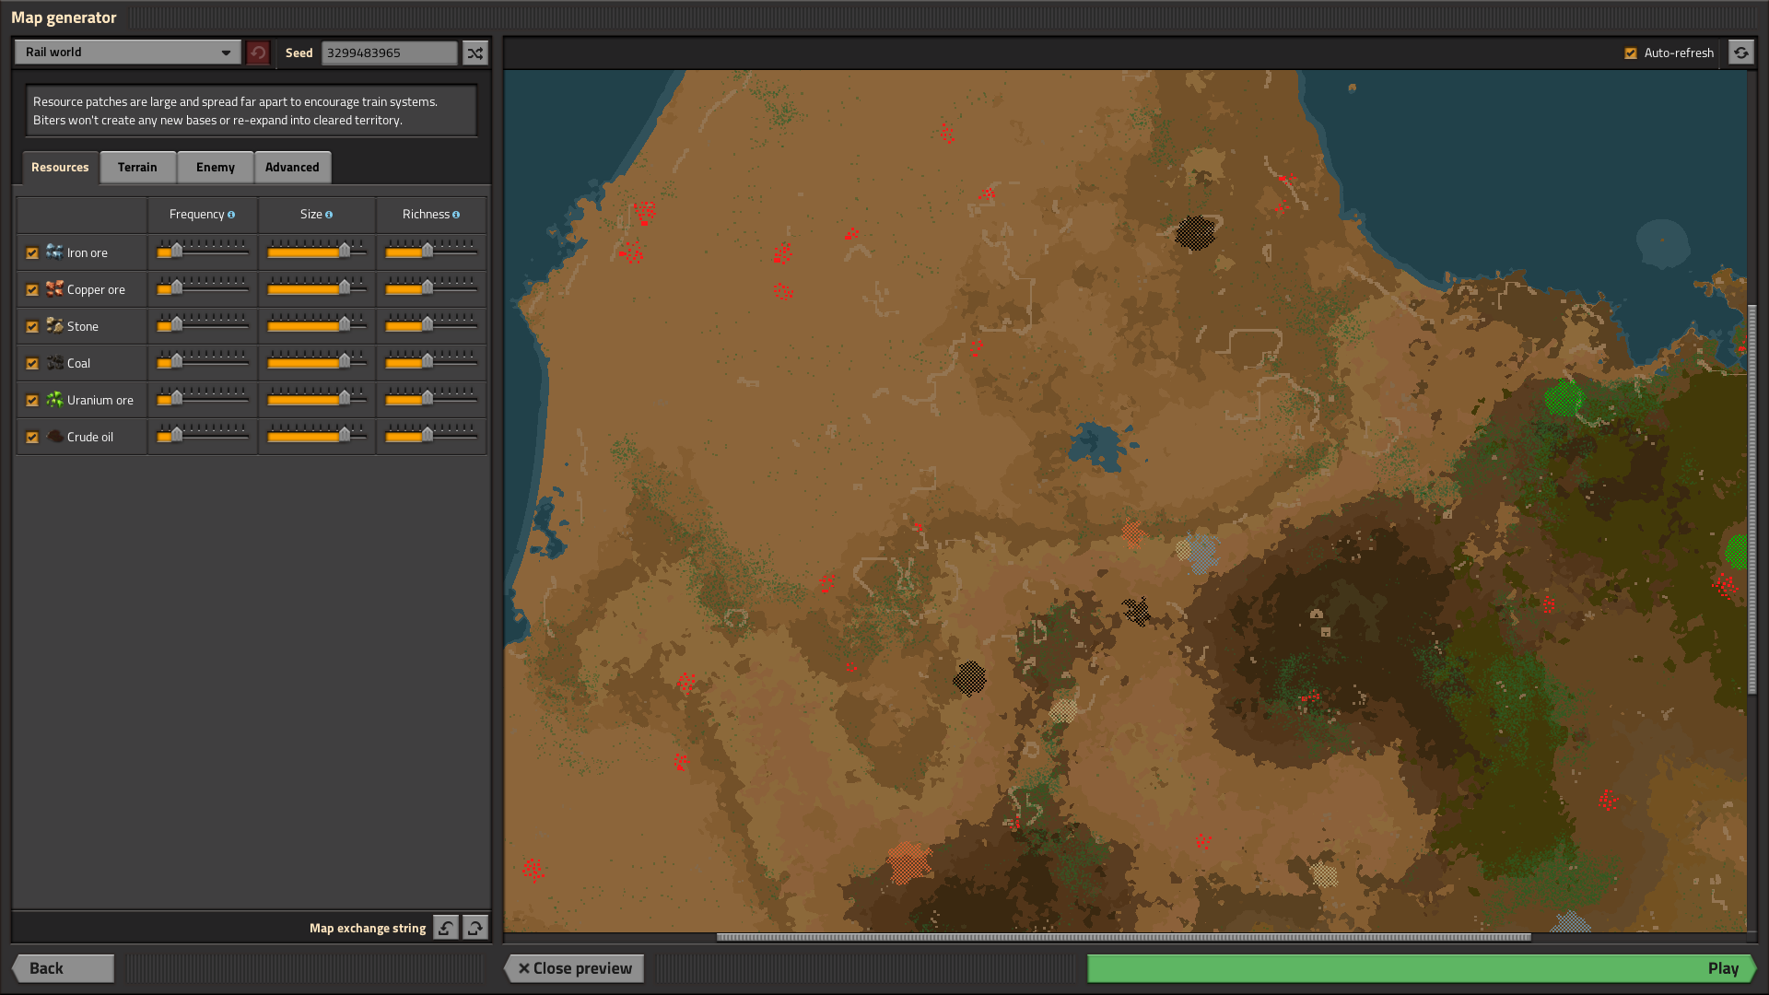Adjust the Iron ore size slider
1769x995 pixels.
pos(317,252)
